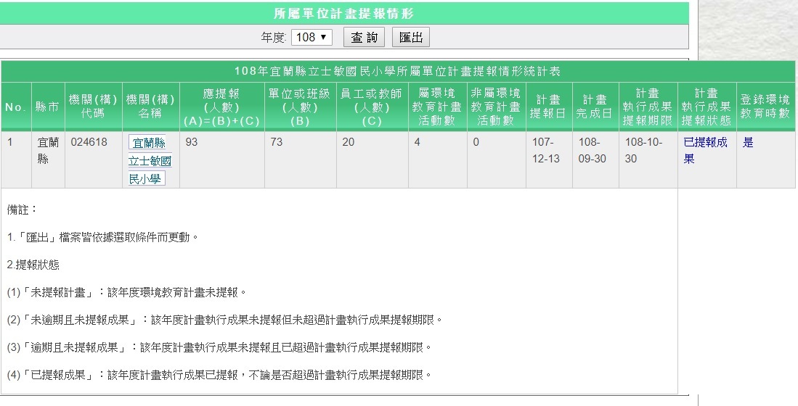Click note (4) 「已提報成果」 description
Viewport: 798px width, 406px height.
point(220,375)
